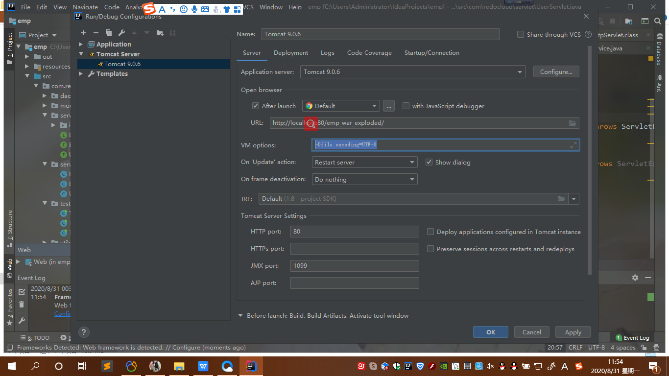Click into the HTTP port field
Image resolution: width=669 pixels, height=376 pixels.
355,232
